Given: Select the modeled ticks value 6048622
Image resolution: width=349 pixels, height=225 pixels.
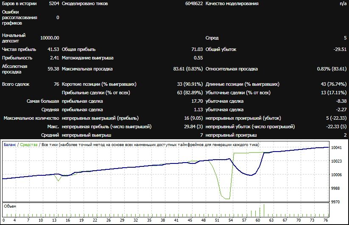Looking at the screenshot, I should pos(194,3).
